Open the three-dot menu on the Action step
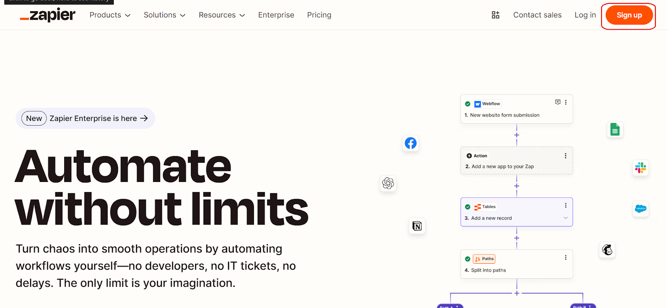The width and height of the screenshot is (667, 308). (566, 156)
